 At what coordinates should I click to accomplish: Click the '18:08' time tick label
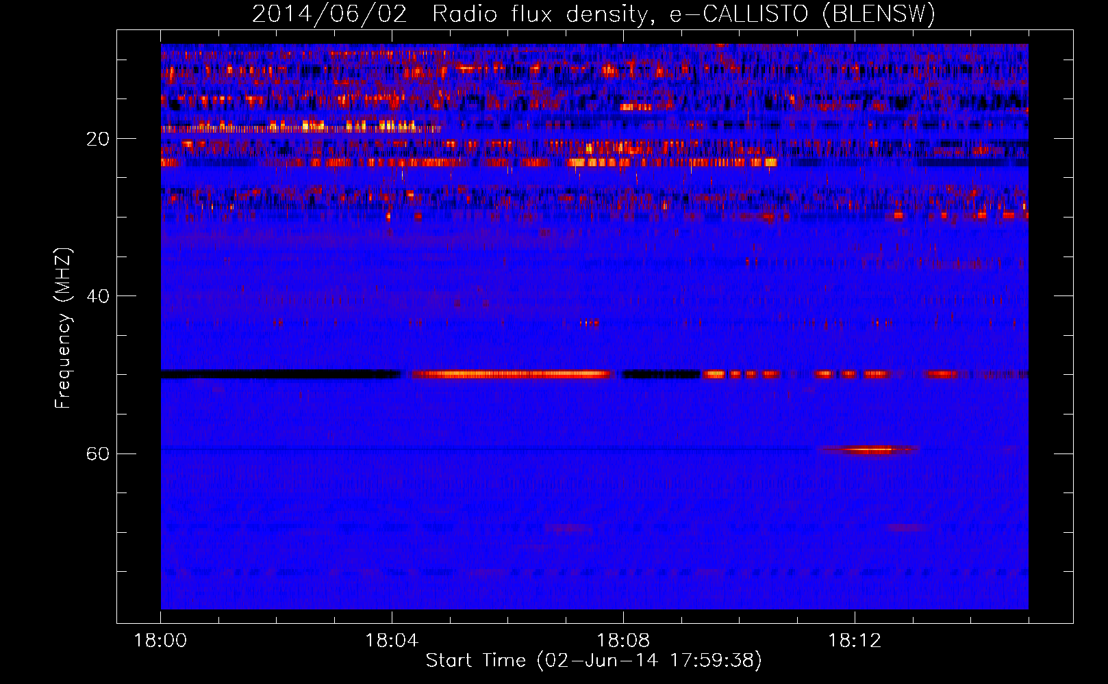point(623,641)
